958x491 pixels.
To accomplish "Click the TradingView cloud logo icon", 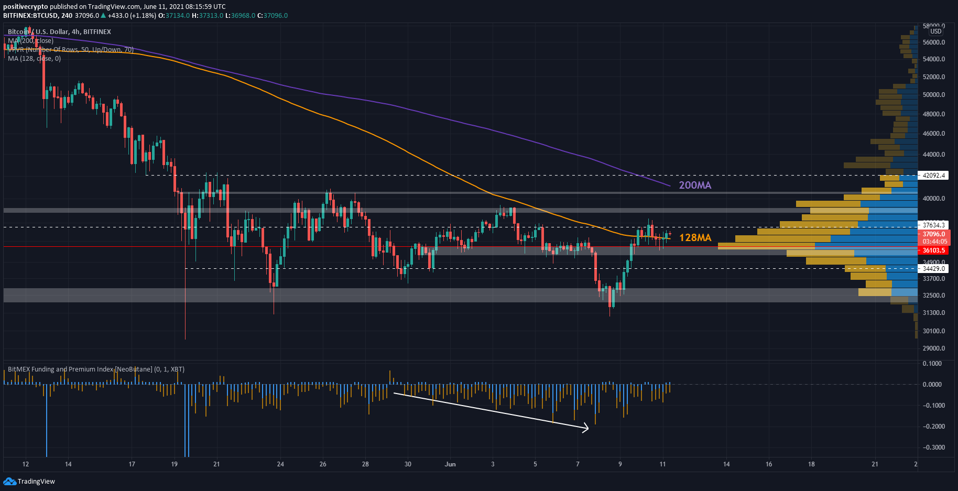I will click(9, 481).
